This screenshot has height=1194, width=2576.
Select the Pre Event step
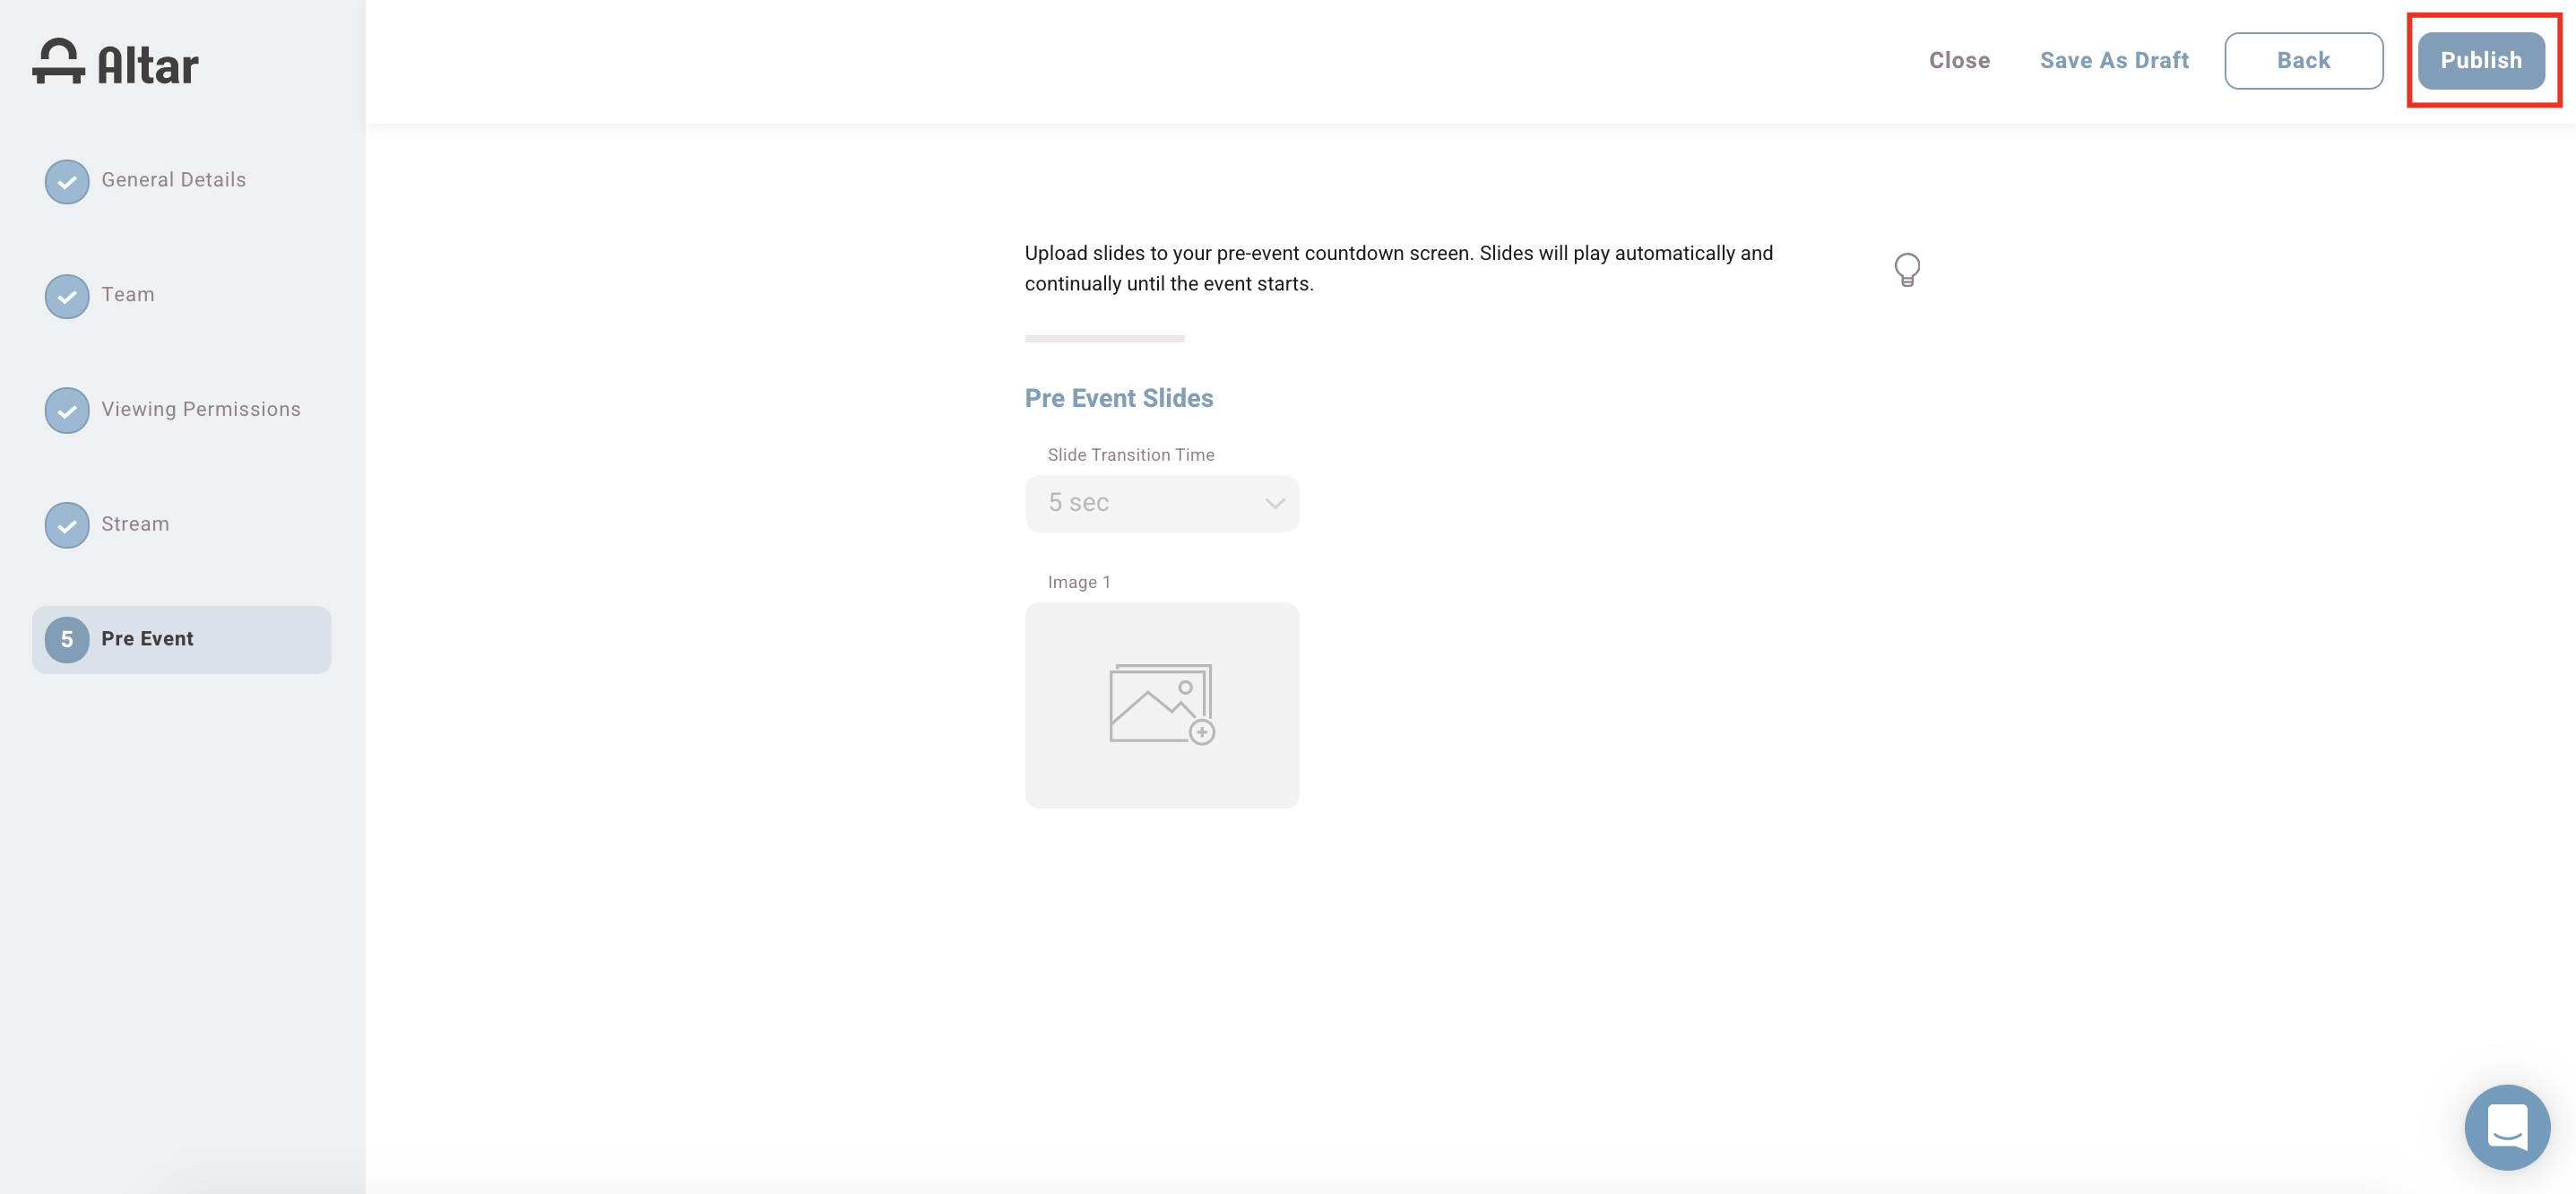click(x=181, y=639)
